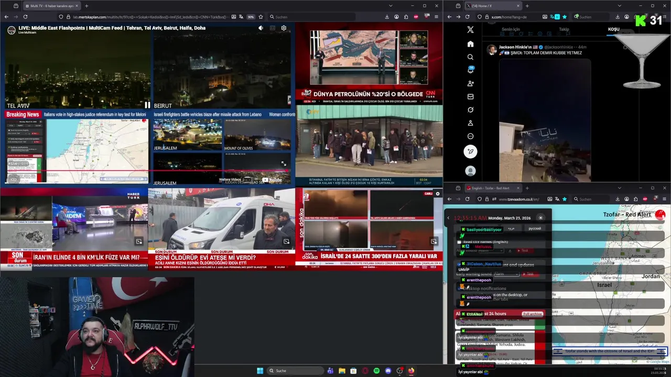Open LIVE: Middle East Flashpoints video title
Image resolution: width=671 pixels, height=377 pixels.
tap(112, 28)
